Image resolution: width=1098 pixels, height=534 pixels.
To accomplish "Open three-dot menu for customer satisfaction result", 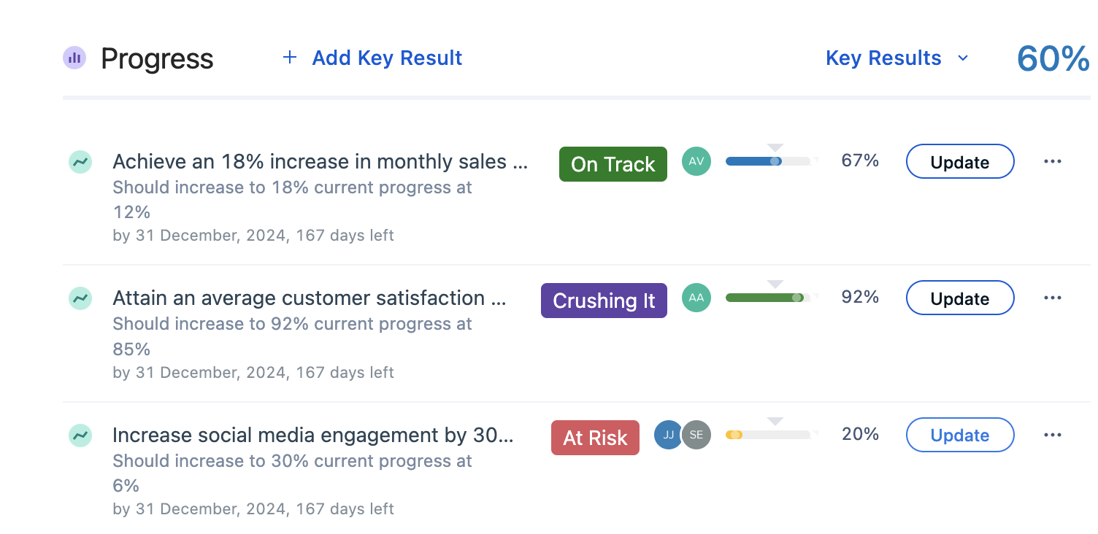I will coord(1052,298).
